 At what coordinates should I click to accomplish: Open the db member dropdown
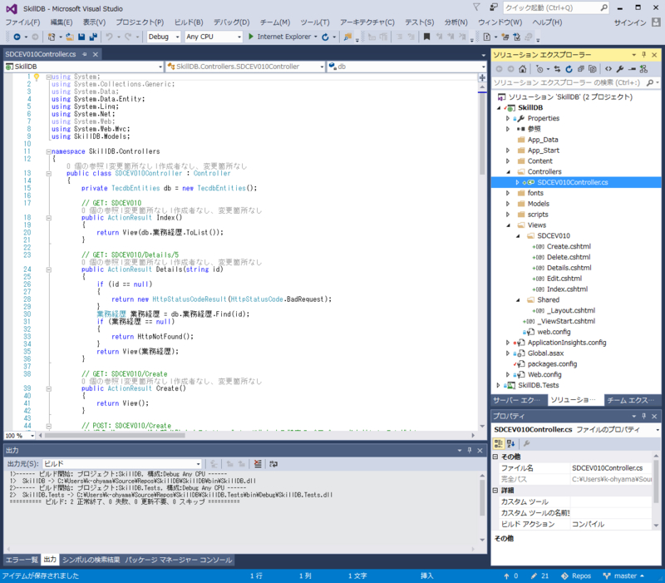pyautogui.click(x=406, y=67)
